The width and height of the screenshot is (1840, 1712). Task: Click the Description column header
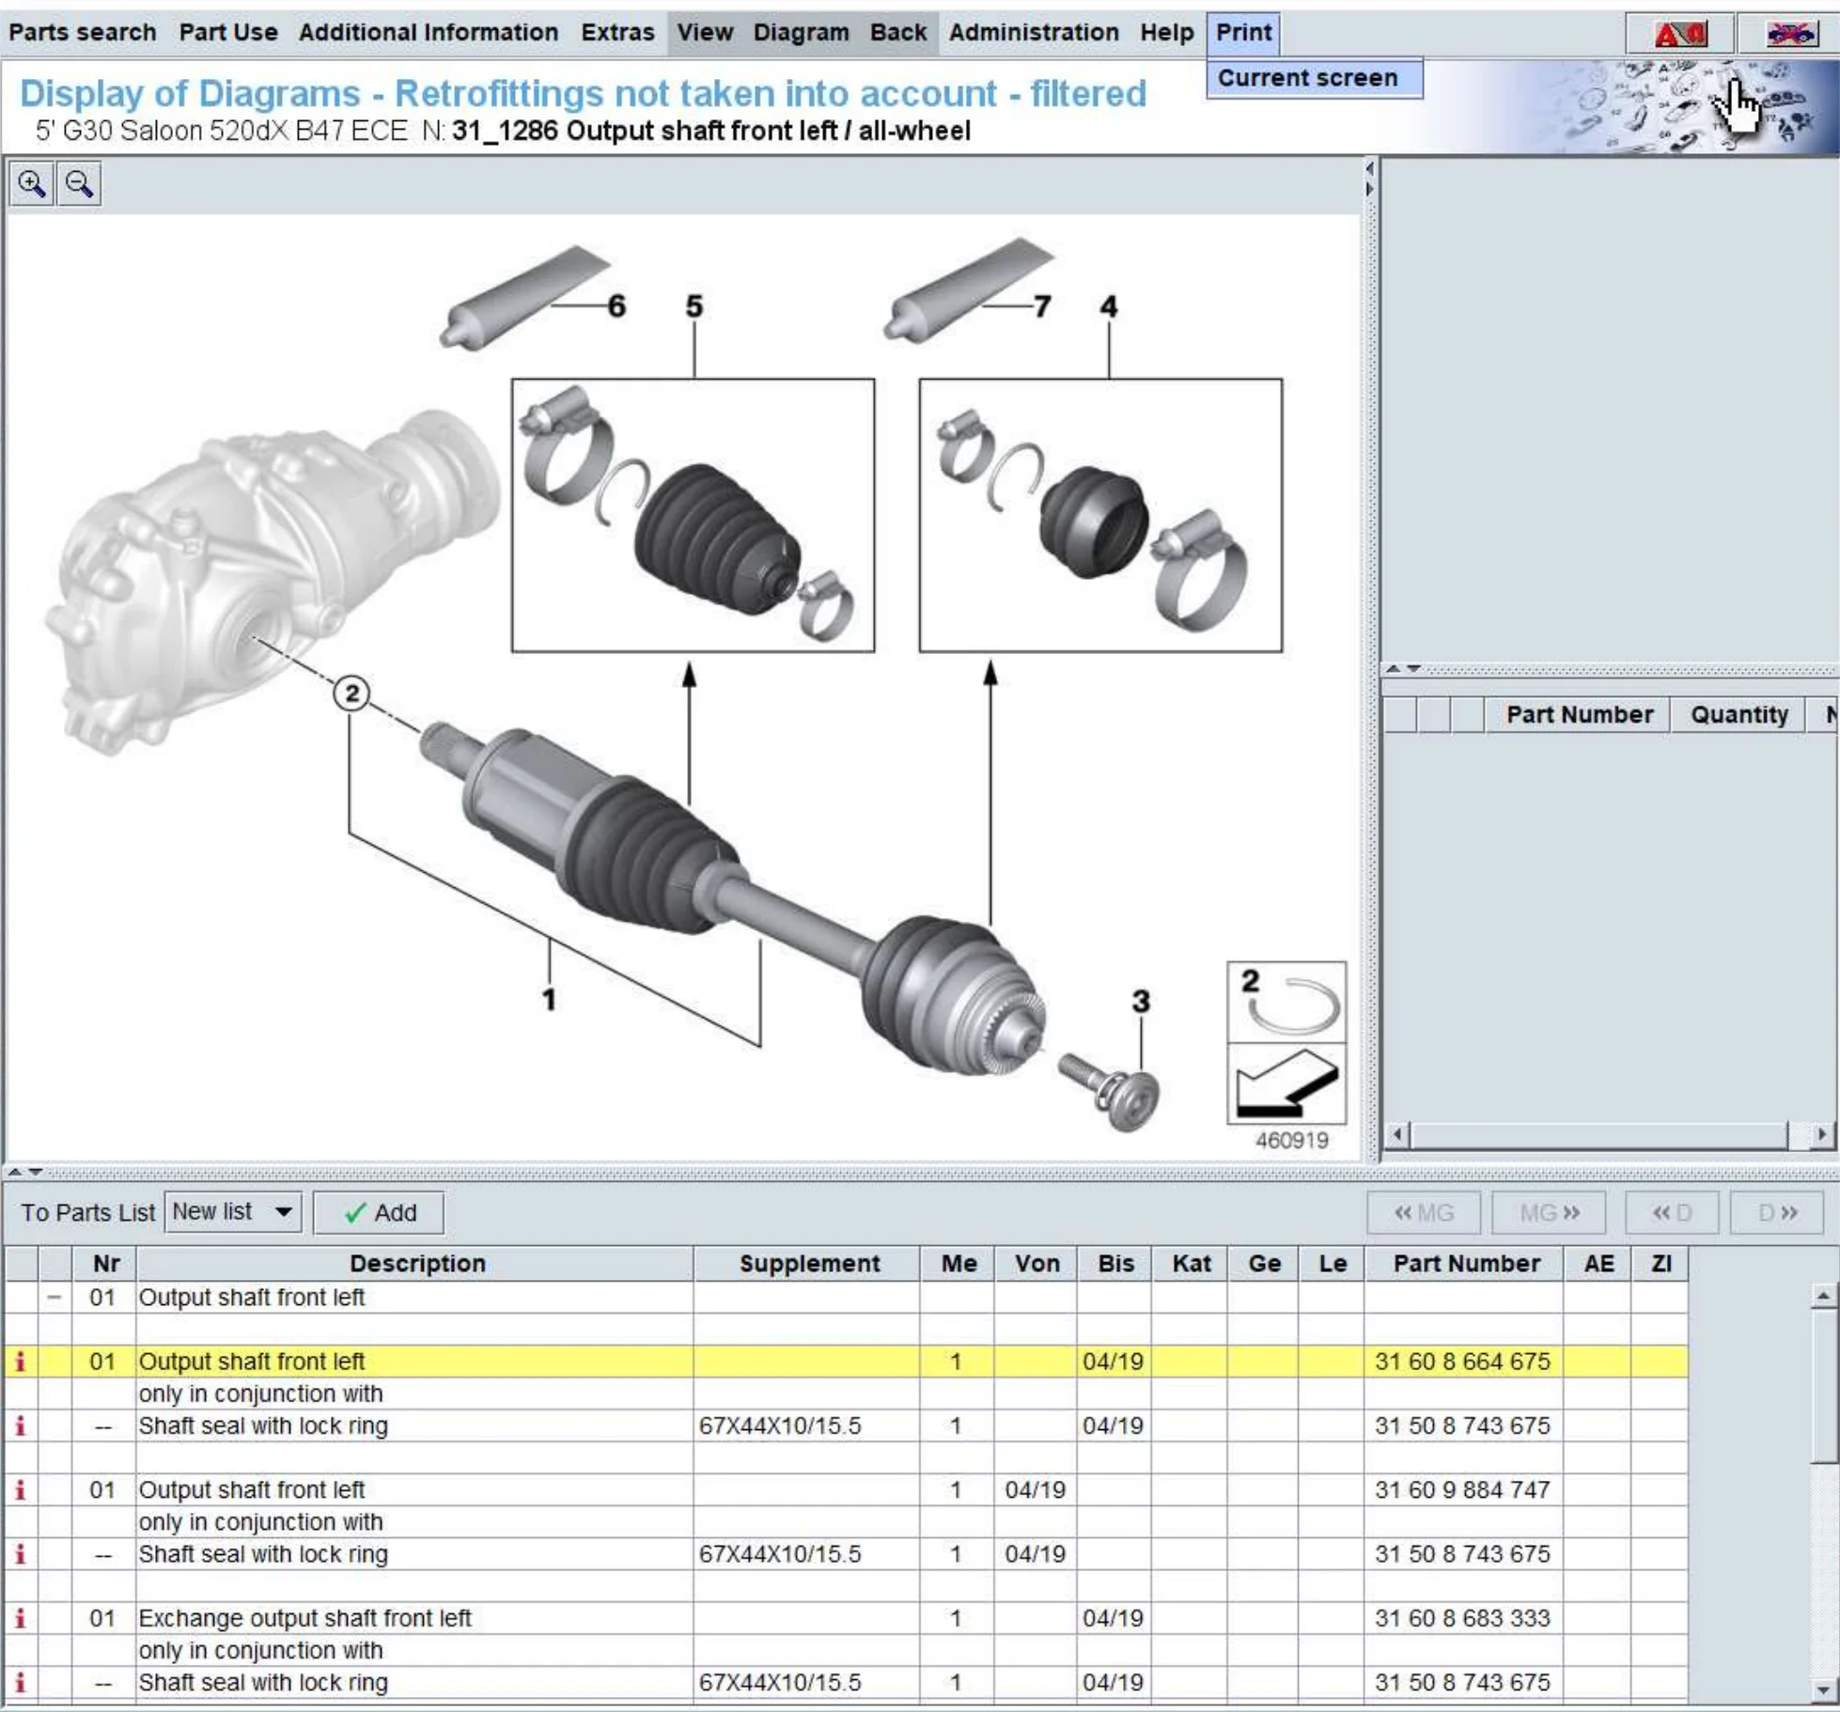416,1264
